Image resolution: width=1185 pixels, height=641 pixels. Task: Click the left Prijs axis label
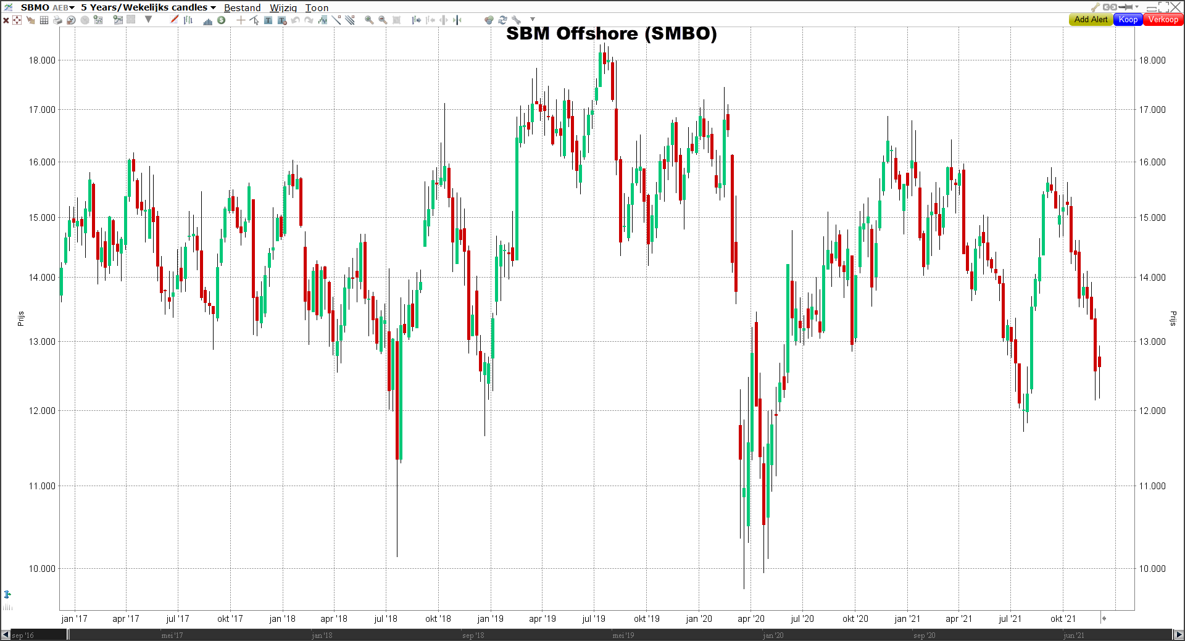click(20, 318)
